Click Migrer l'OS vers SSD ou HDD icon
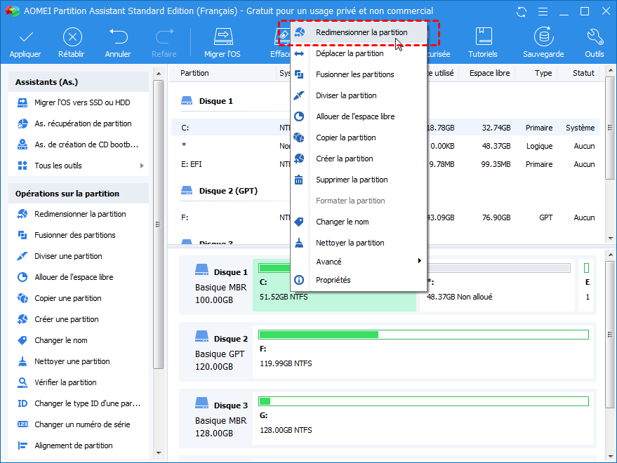The width and height of the screenshot is (617, 463). pyautogui.click(x=22, y=102)
